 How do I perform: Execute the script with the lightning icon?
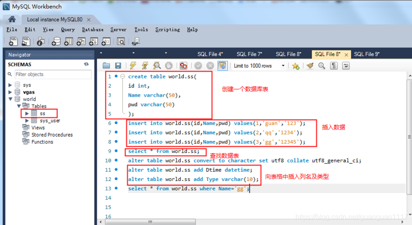point(133,66)
